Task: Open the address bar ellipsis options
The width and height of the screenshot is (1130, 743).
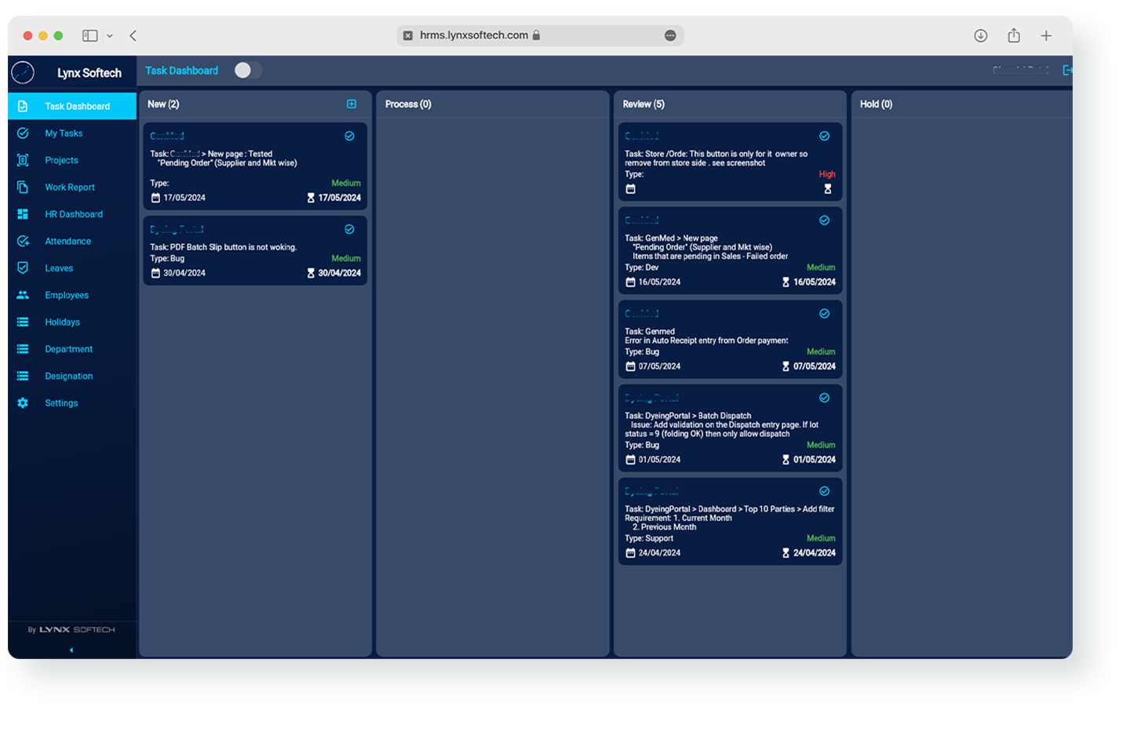Action: point(669,35)
